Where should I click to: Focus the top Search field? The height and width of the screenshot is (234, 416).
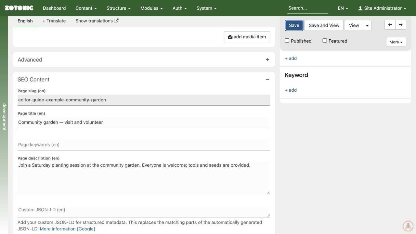[x=307, y=8]
